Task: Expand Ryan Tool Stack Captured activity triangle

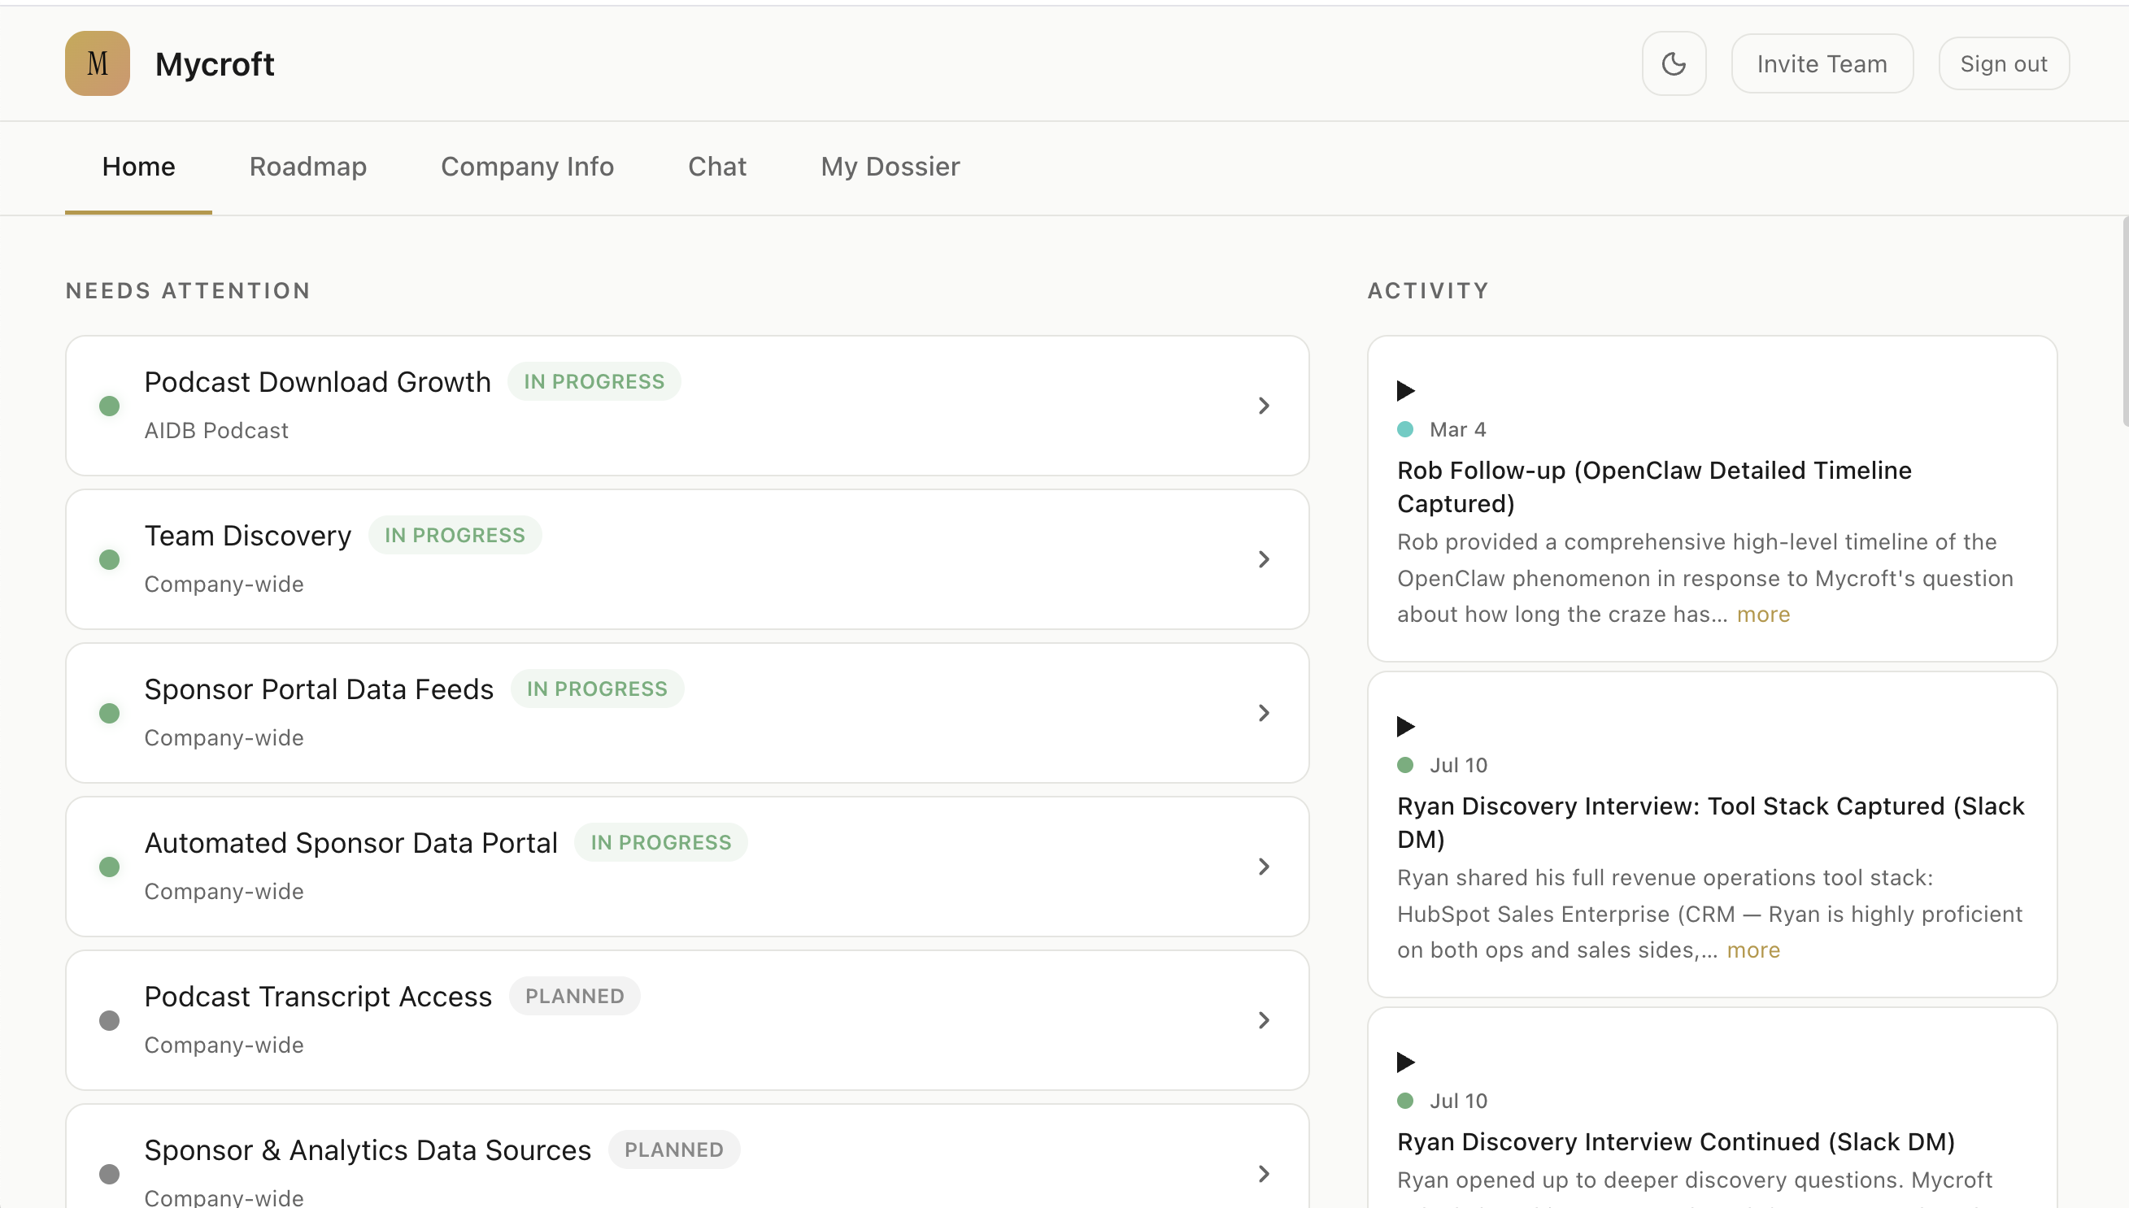Action: (1404, 727)
